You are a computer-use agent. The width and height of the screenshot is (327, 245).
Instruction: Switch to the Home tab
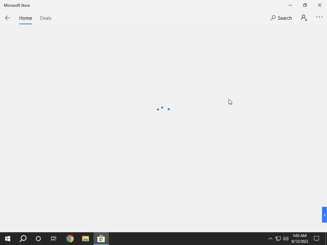[26, 18]
